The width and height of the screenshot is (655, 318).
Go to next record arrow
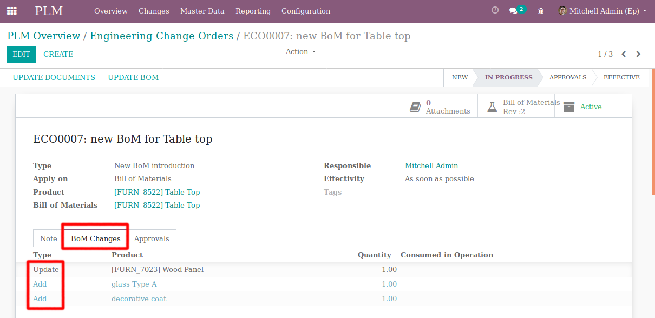pos(638,54)
